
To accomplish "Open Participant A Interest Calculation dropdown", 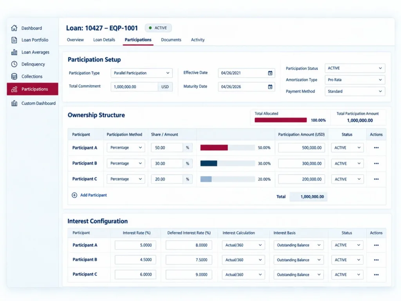I will tap(244, 245).
